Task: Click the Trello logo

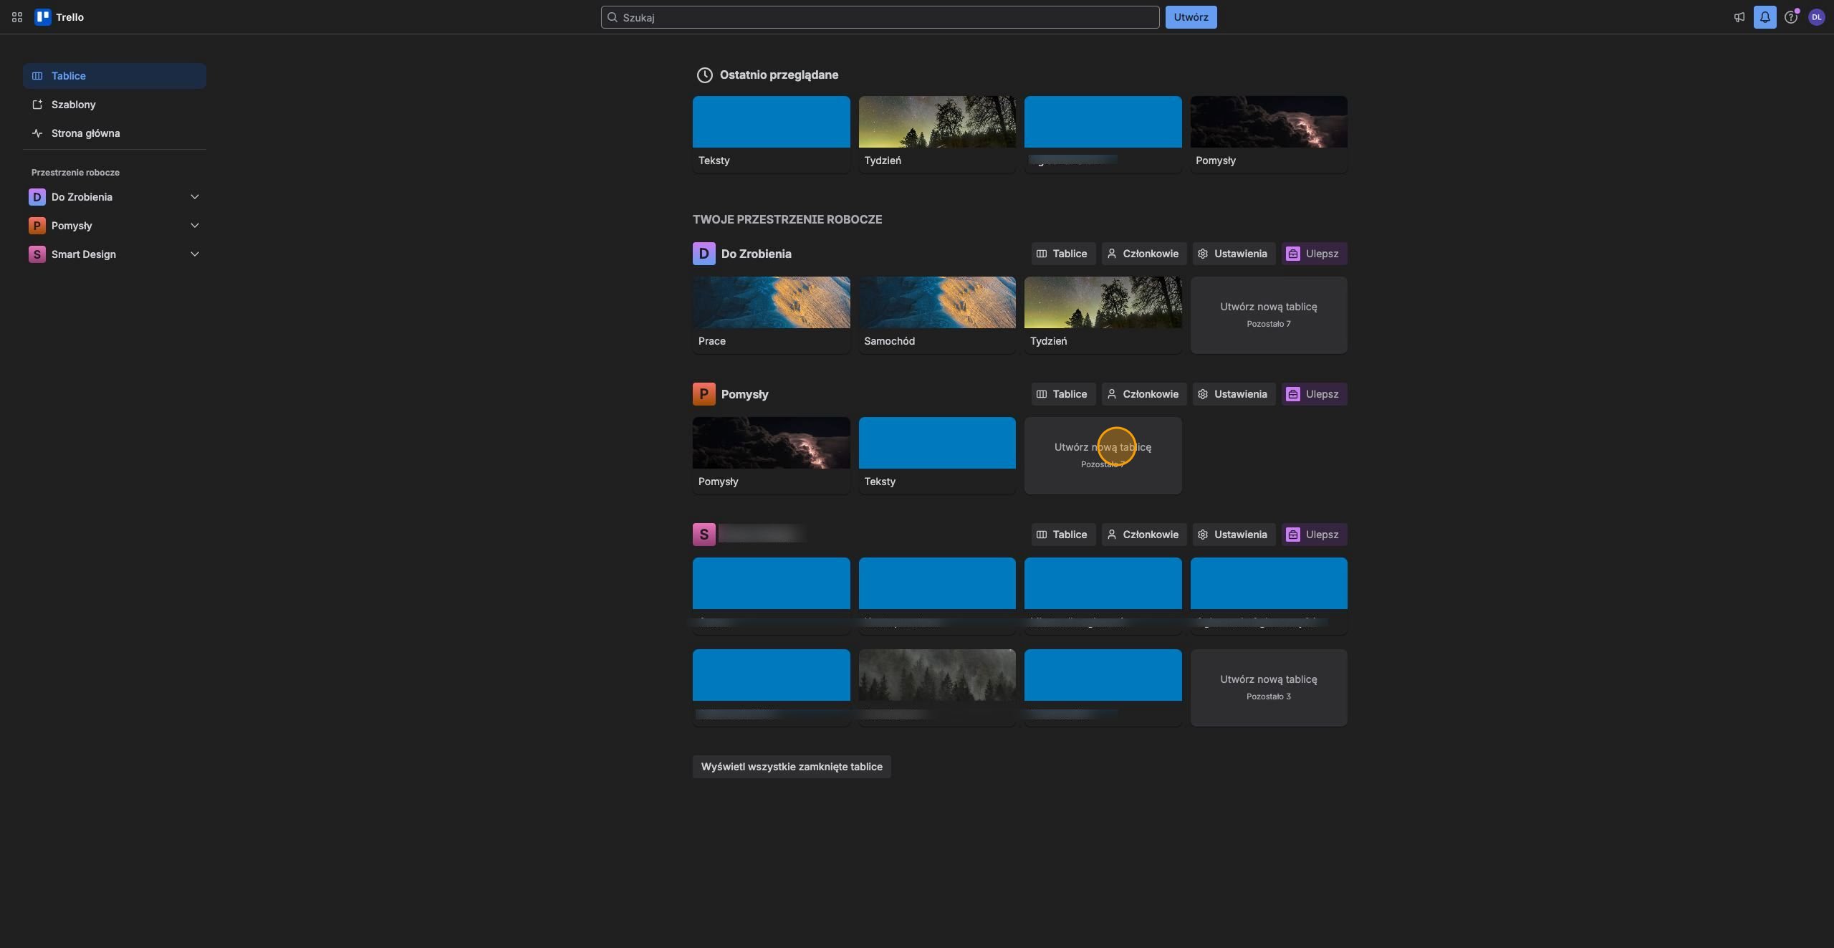Action: (x=60, y=17)
